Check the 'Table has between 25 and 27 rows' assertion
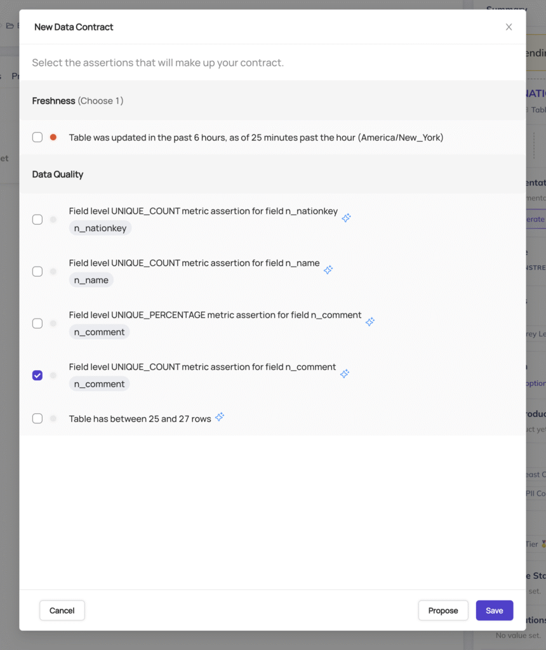546x650 pixels. [x=37, y=418]
